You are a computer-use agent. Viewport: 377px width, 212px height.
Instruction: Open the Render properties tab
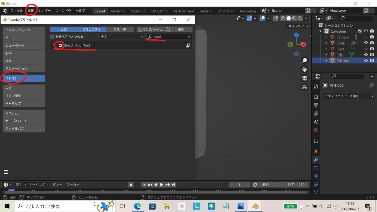point(316,97)
